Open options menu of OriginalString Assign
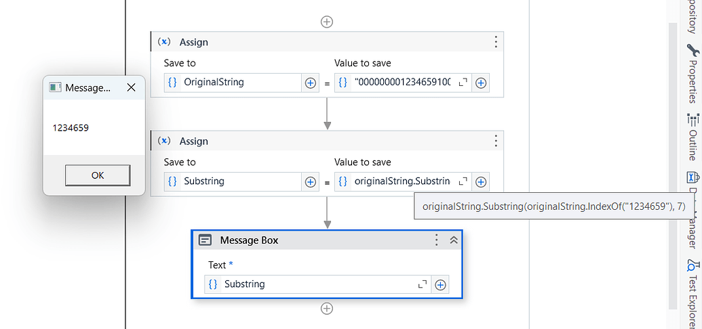 495,42
